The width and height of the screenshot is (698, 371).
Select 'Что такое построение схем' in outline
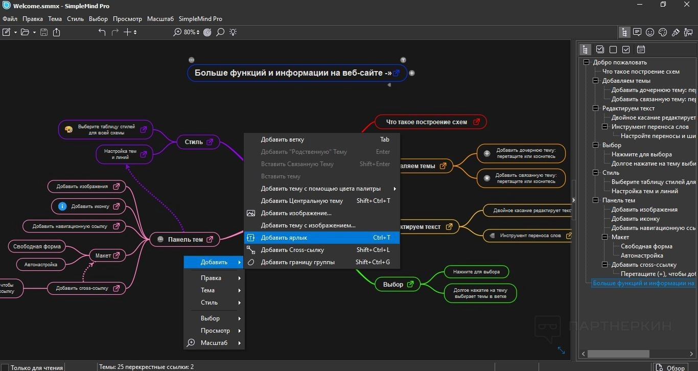coord(641,72)
